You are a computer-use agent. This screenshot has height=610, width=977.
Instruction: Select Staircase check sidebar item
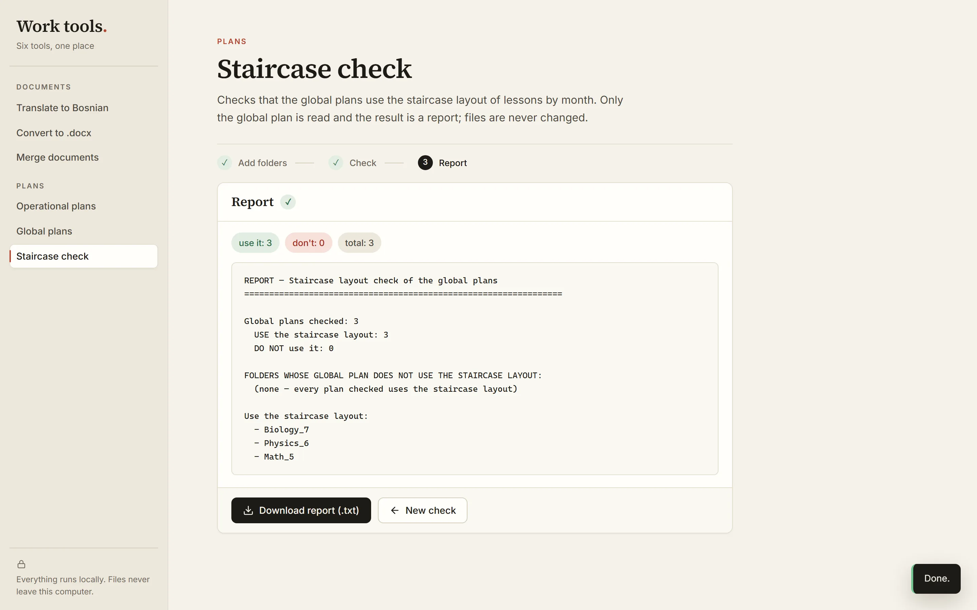pos(83,256)
